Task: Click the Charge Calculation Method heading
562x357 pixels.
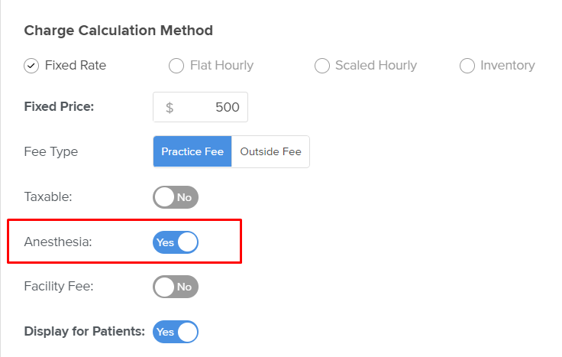Action: click(x=118, y=31)
